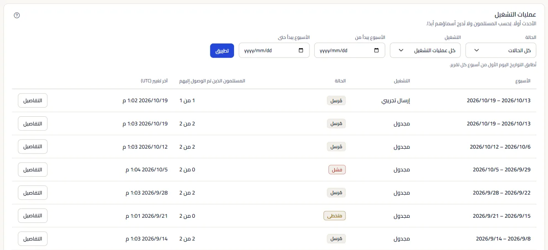This screenshot has width=548, height=250.
Task: Select week cell '2026/9/28 – 2026/9/22'
Action: coord(502,192)
